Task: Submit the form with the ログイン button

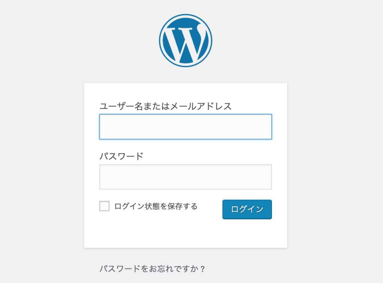Action: point(247,209)
